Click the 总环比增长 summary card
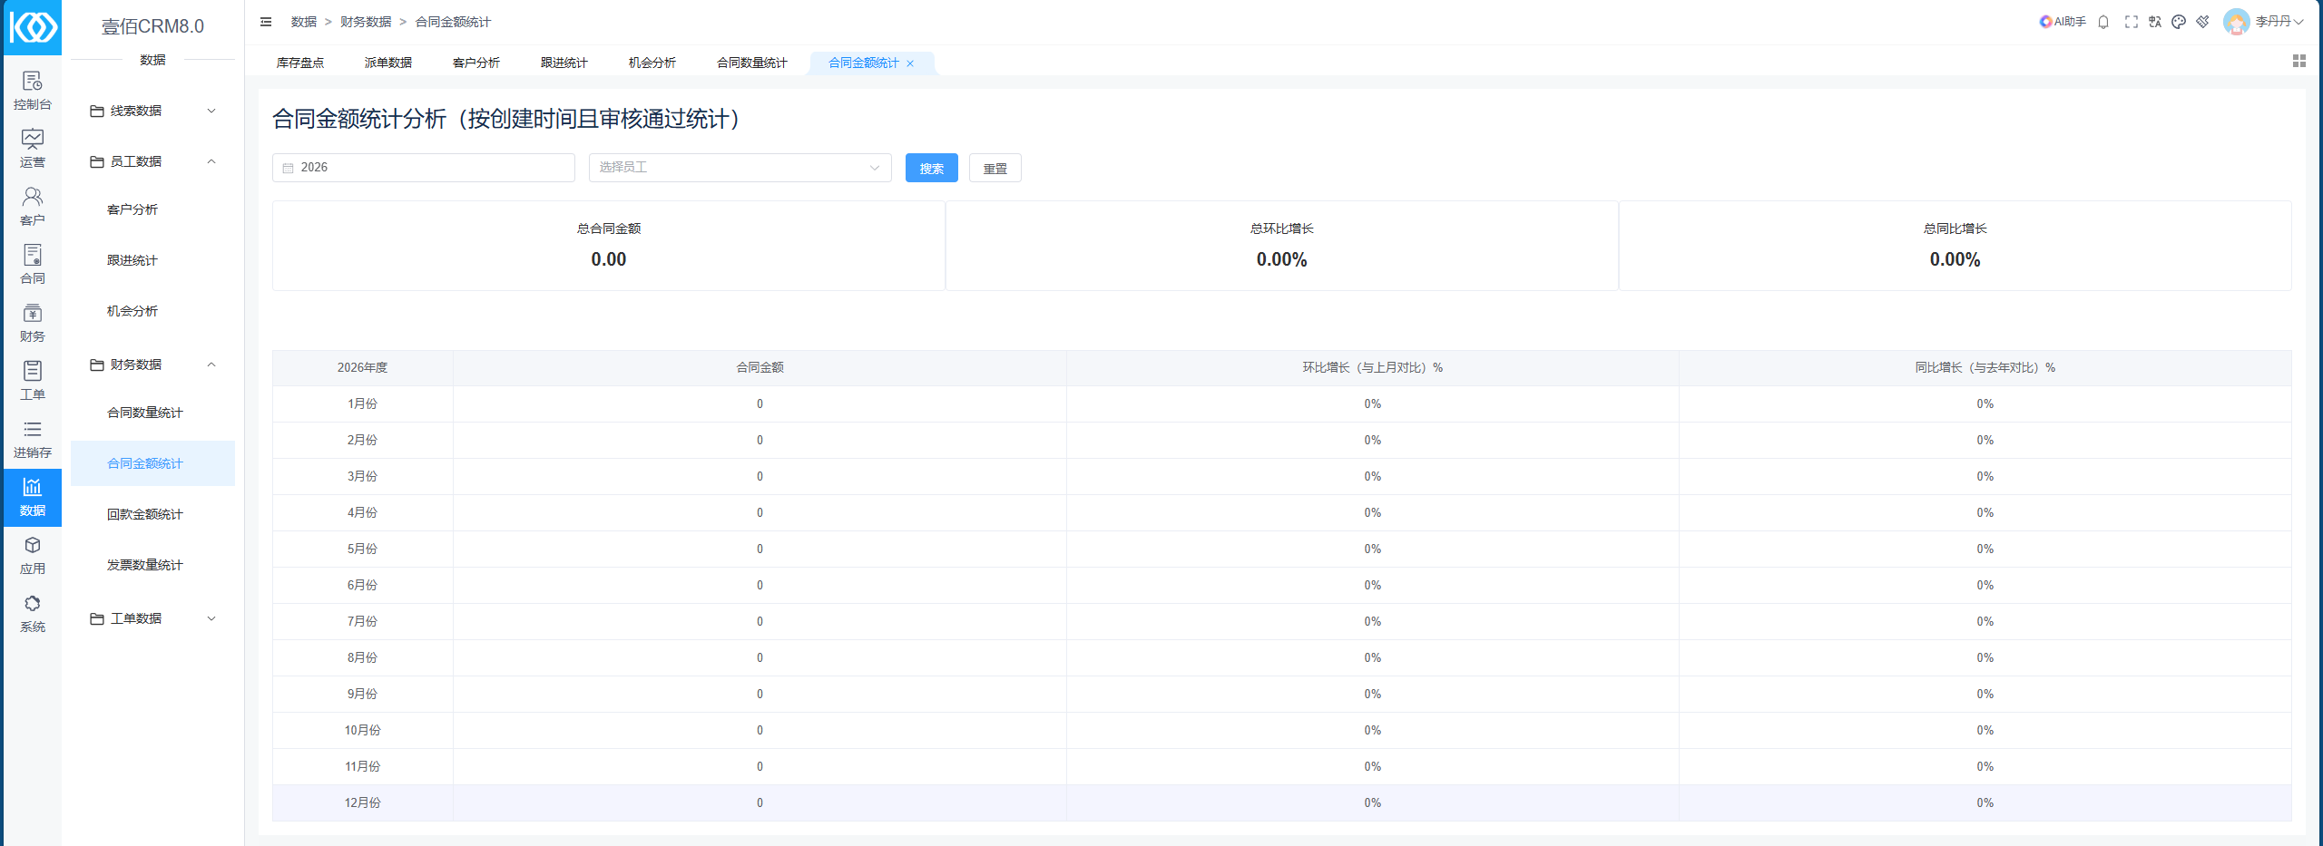Image resolution: width=2323 pixels, height=846 pixels. [1282, 246]
